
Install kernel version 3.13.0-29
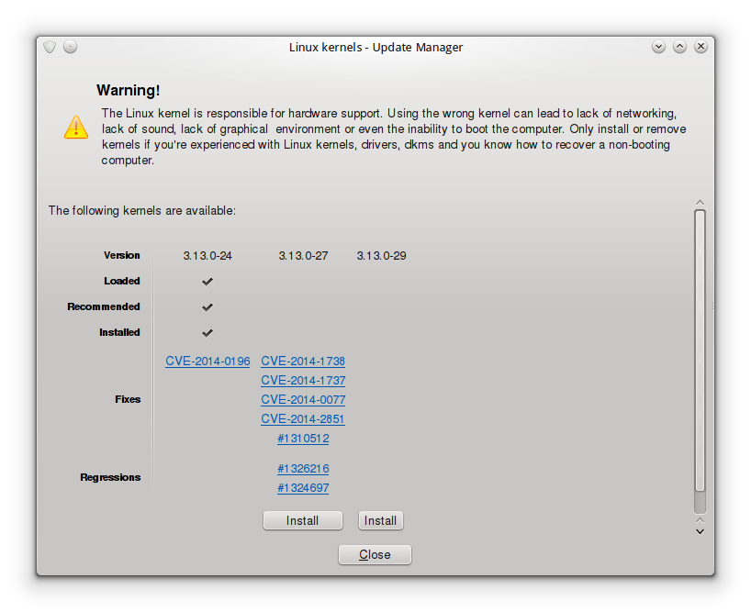(x=381, y=520)
